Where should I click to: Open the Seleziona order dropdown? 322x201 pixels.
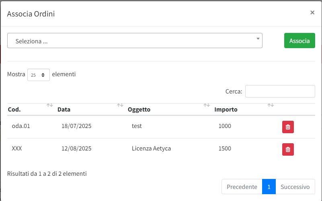click(135, 41)
